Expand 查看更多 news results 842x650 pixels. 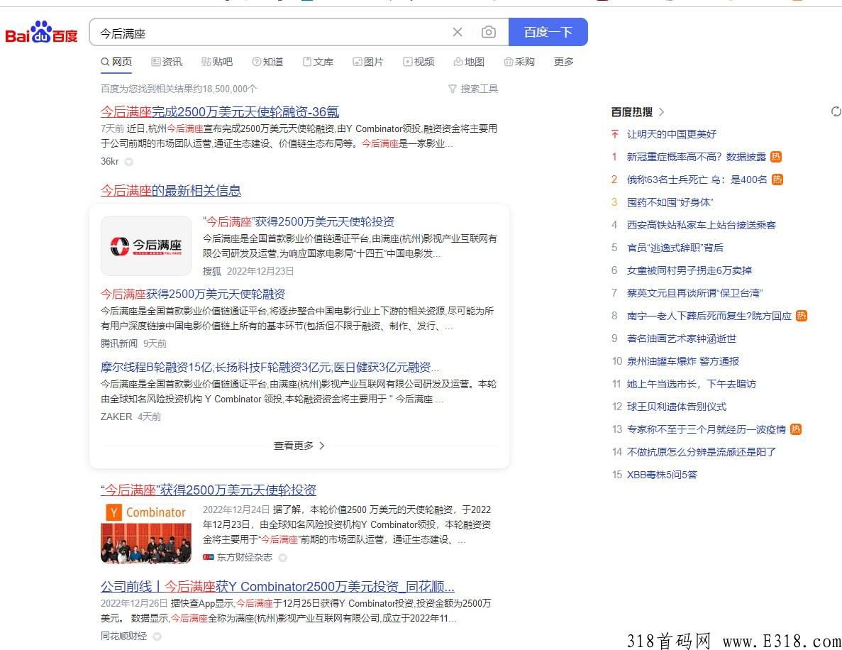(299, 446)
